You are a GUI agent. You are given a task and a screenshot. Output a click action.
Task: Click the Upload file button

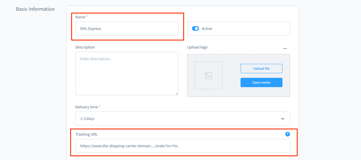262,69
